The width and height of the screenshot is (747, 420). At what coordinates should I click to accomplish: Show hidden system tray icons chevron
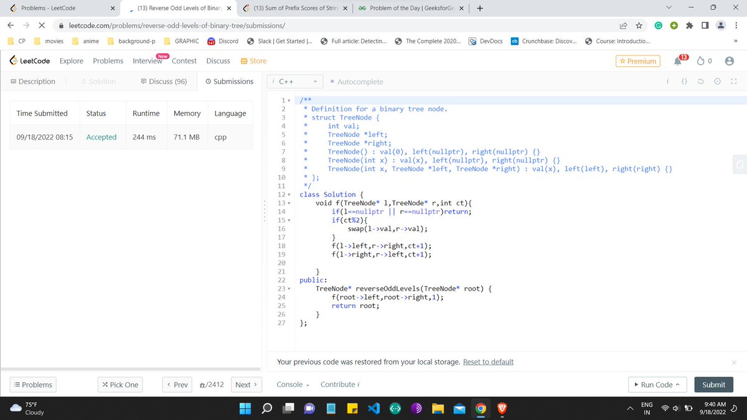(629, 409)
